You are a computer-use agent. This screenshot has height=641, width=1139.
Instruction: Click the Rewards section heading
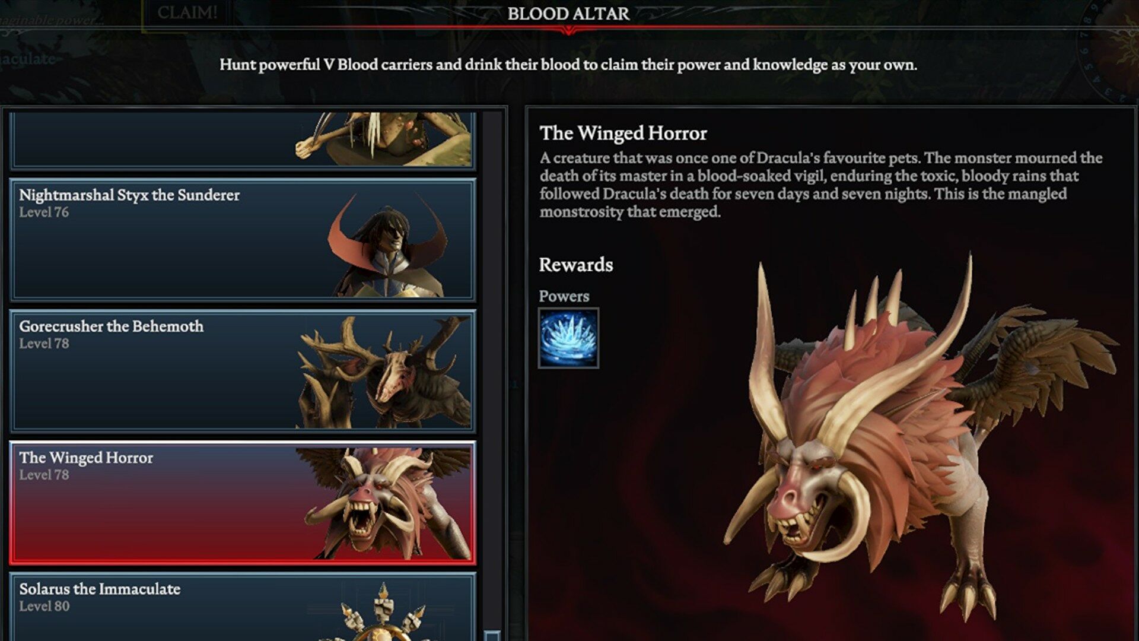[576, 265]
